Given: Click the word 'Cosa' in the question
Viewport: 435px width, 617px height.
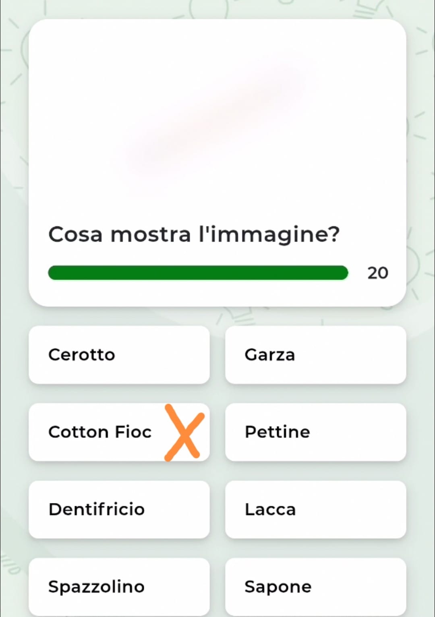Looking at the screenshot, I should (x=75, y=234).
